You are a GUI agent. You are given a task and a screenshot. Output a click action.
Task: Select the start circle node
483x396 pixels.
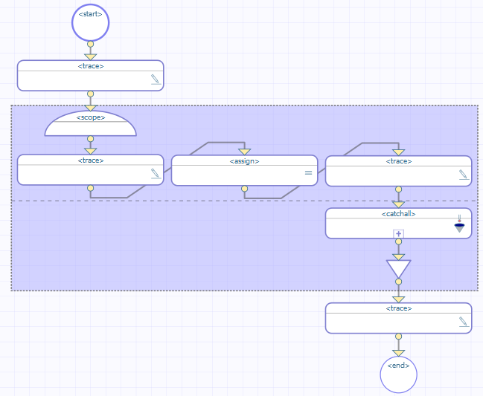(90, 22)
